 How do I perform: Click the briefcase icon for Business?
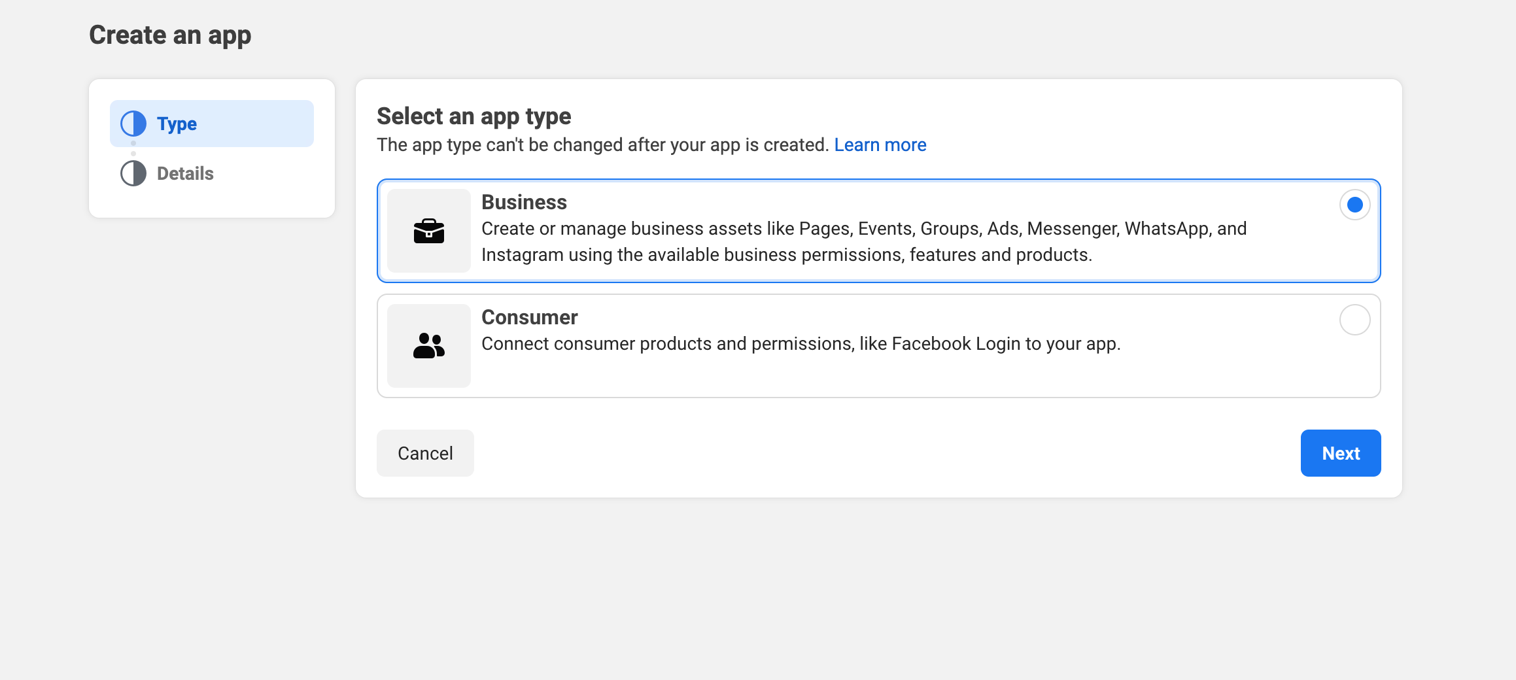point(428,231)
